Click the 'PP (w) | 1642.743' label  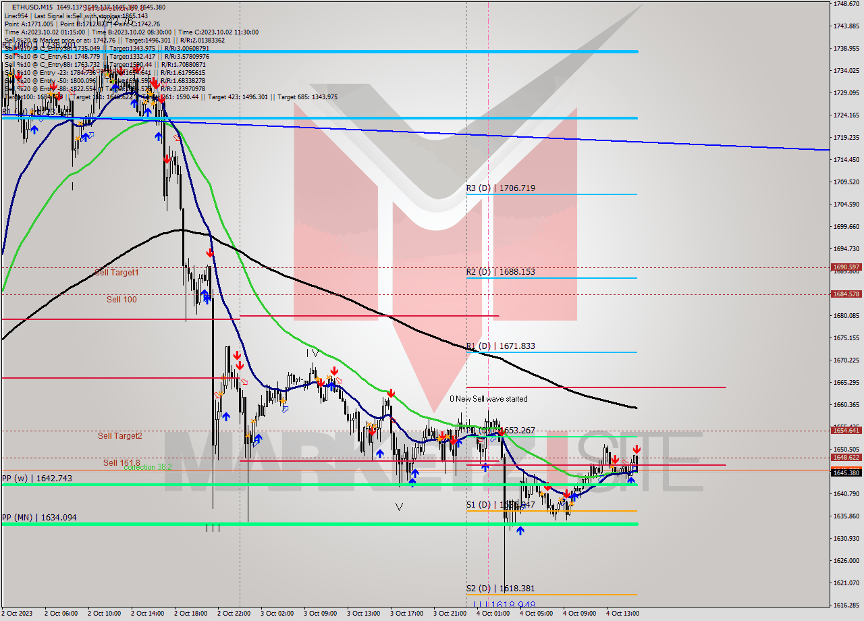point(36,479)
